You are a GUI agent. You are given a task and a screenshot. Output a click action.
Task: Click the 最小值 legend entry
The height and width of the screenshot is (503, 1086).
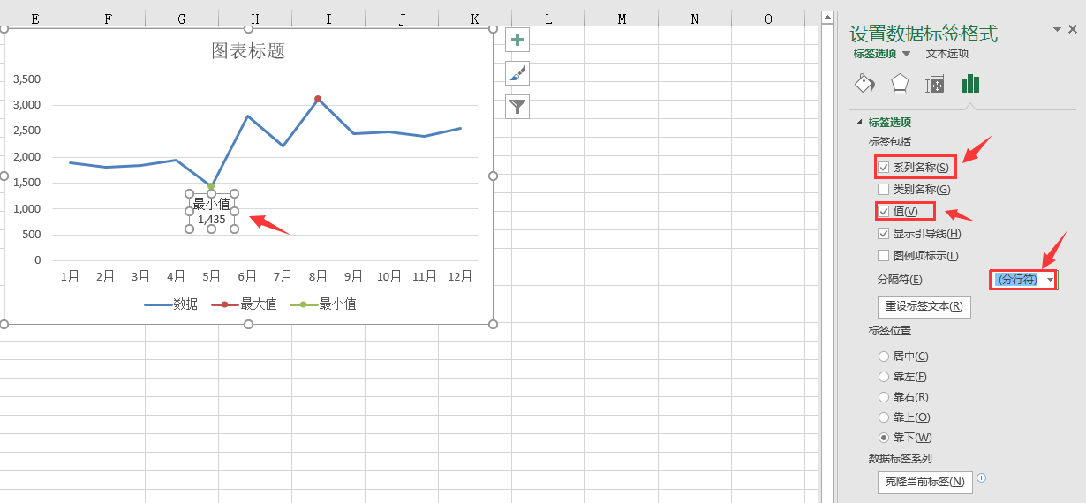click(x=323, y=304)
